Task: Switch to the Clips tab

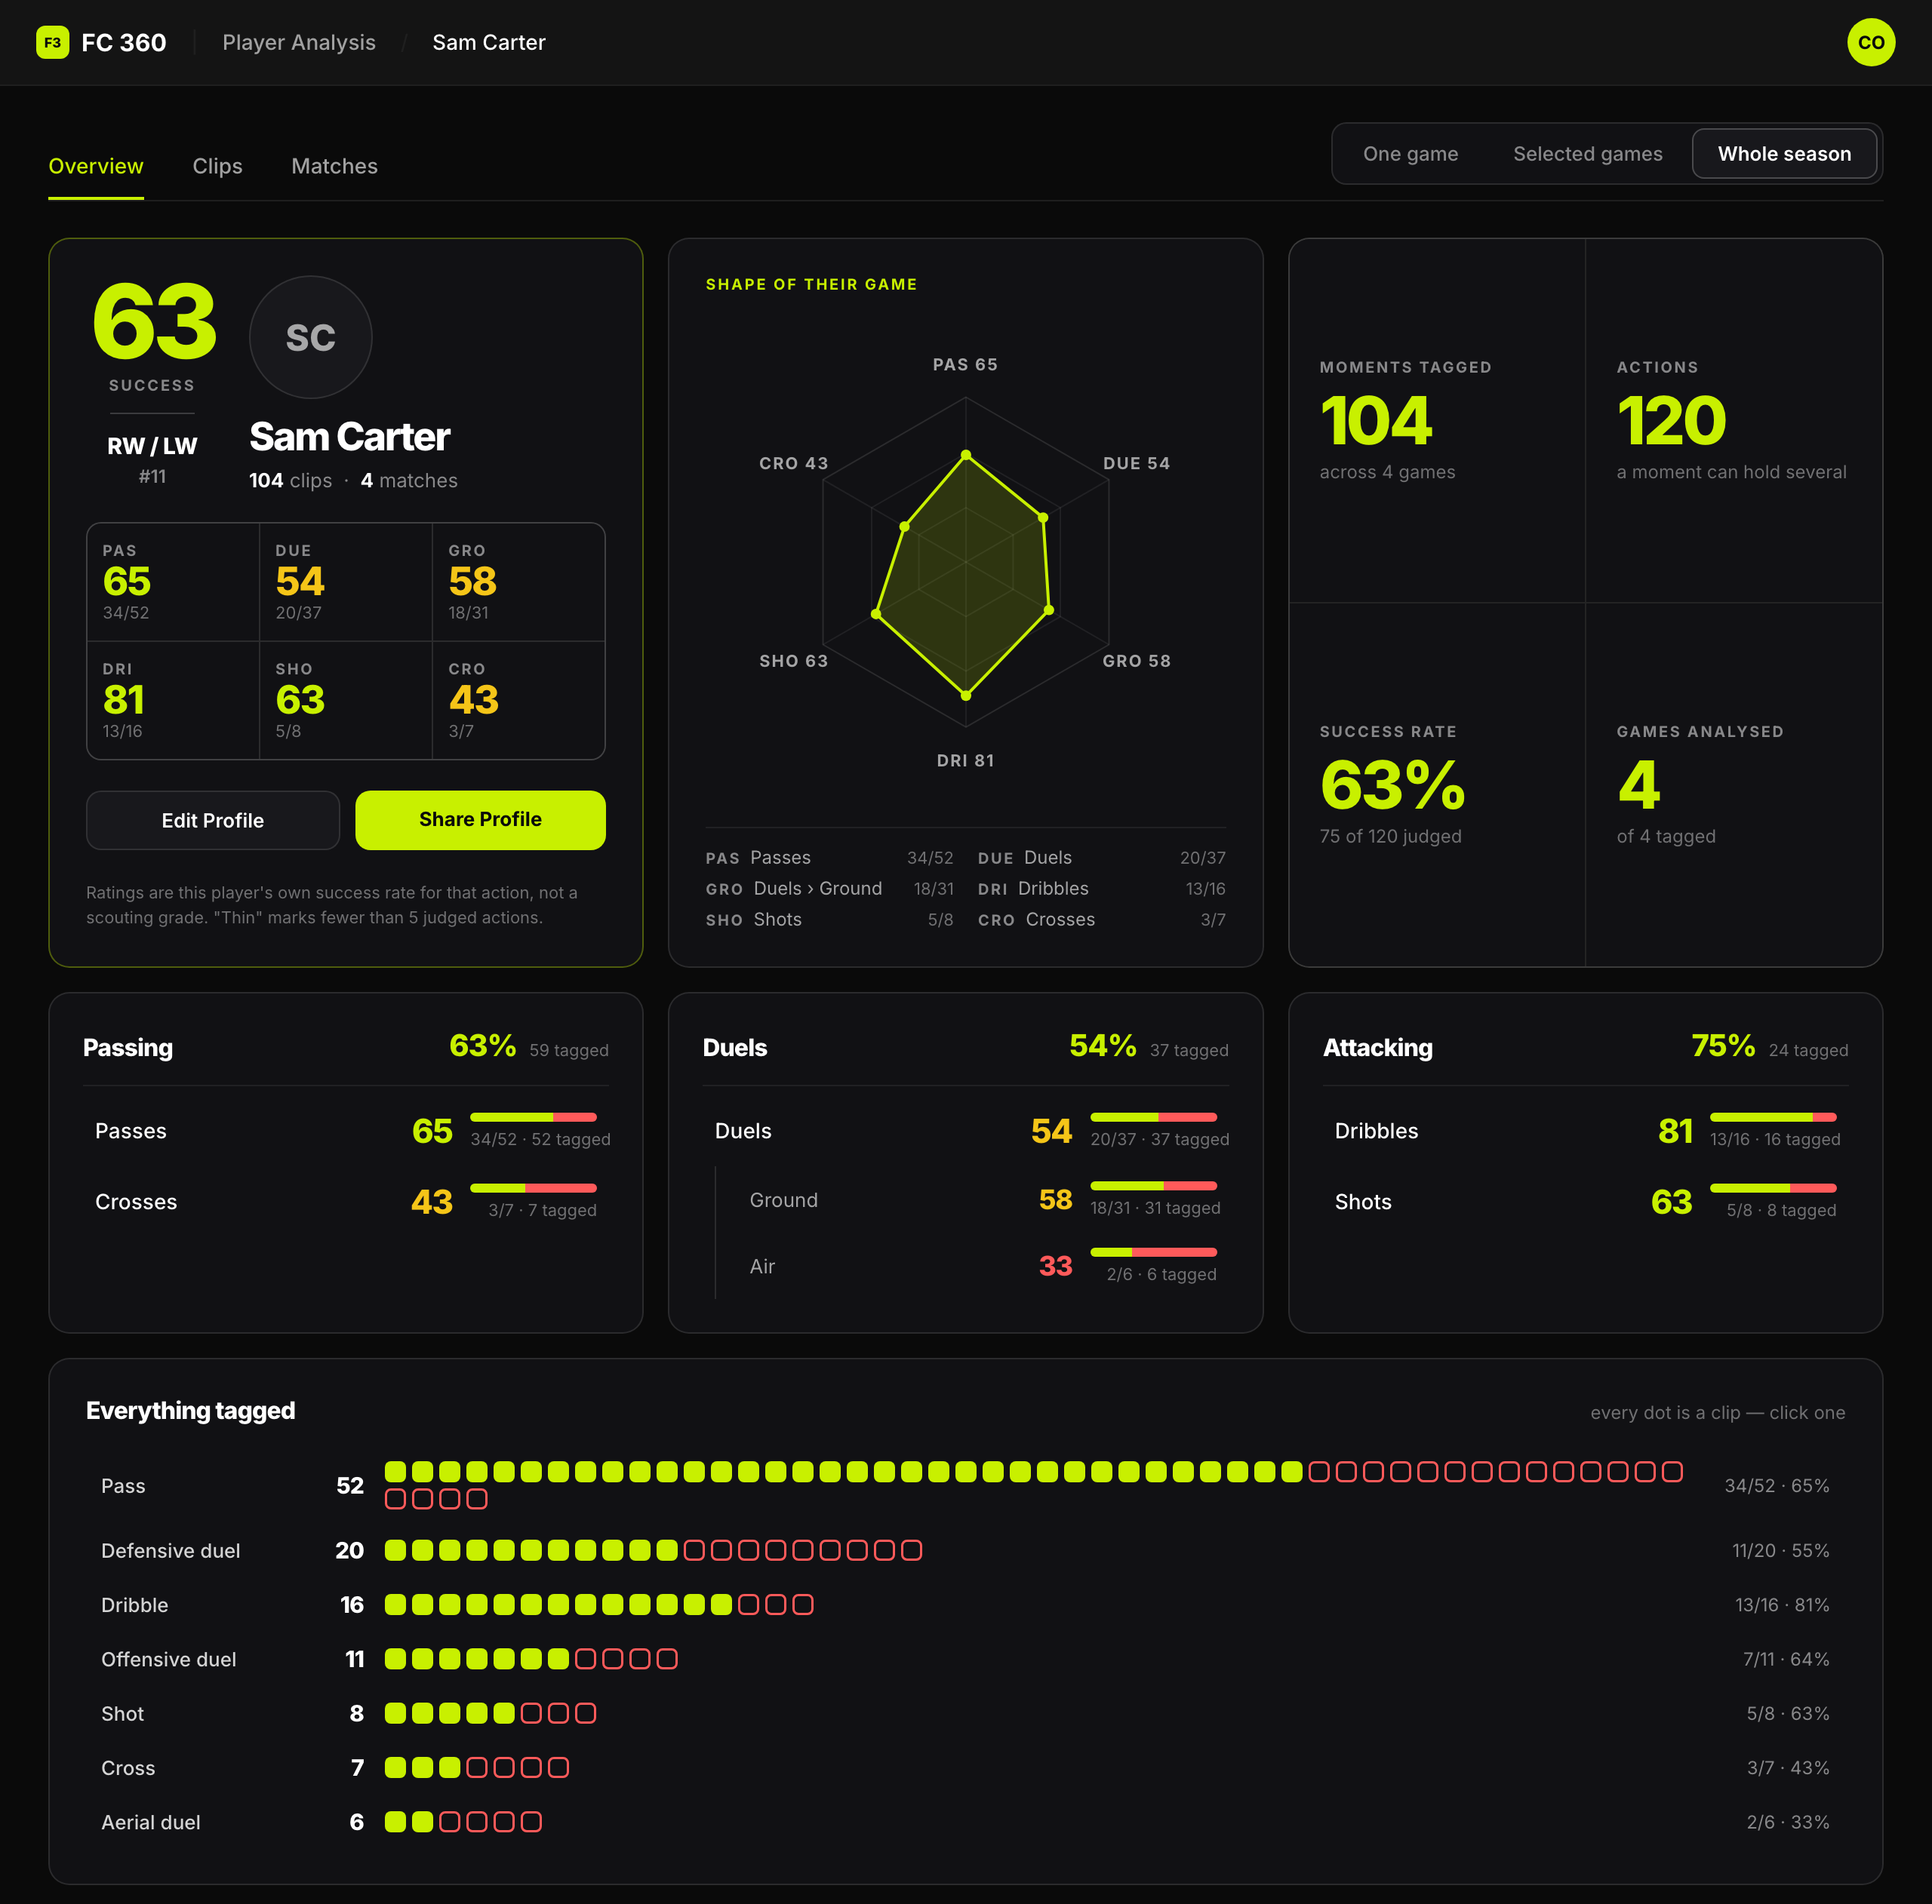Action: point(217,166)
